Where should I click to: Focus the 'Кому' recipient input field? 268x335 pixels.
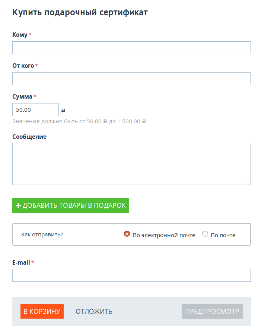click(x=131, y=48)
